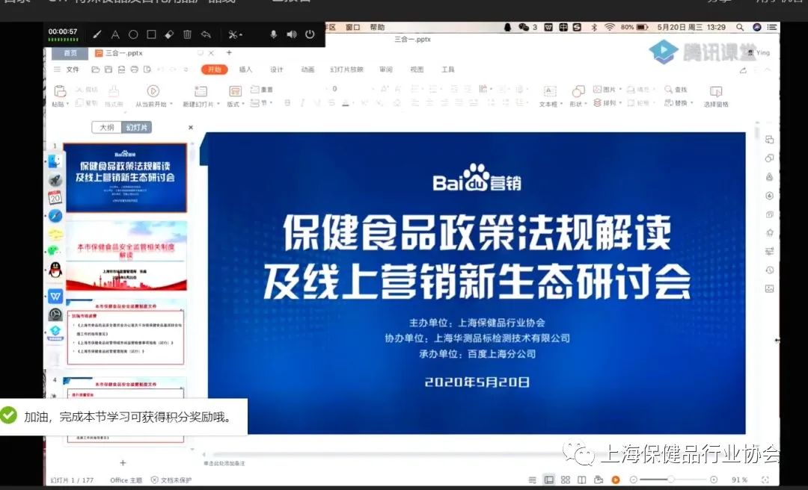Click the 查找 find button

(x=676, y=90)
